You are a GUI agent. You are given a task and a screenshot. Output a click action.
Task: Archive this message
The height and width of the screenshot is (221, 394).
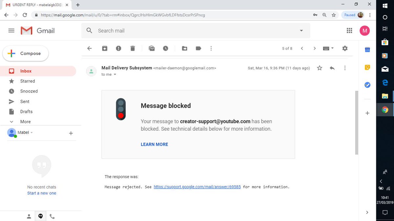(104, 48)
